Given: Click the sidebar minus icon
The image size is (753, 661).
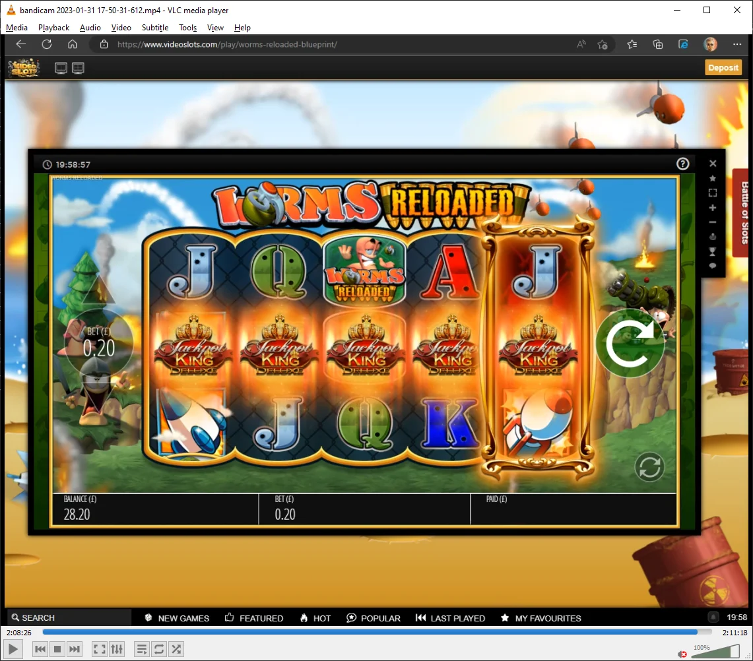Looking at the screenshot, I should [x=713, y=222].
